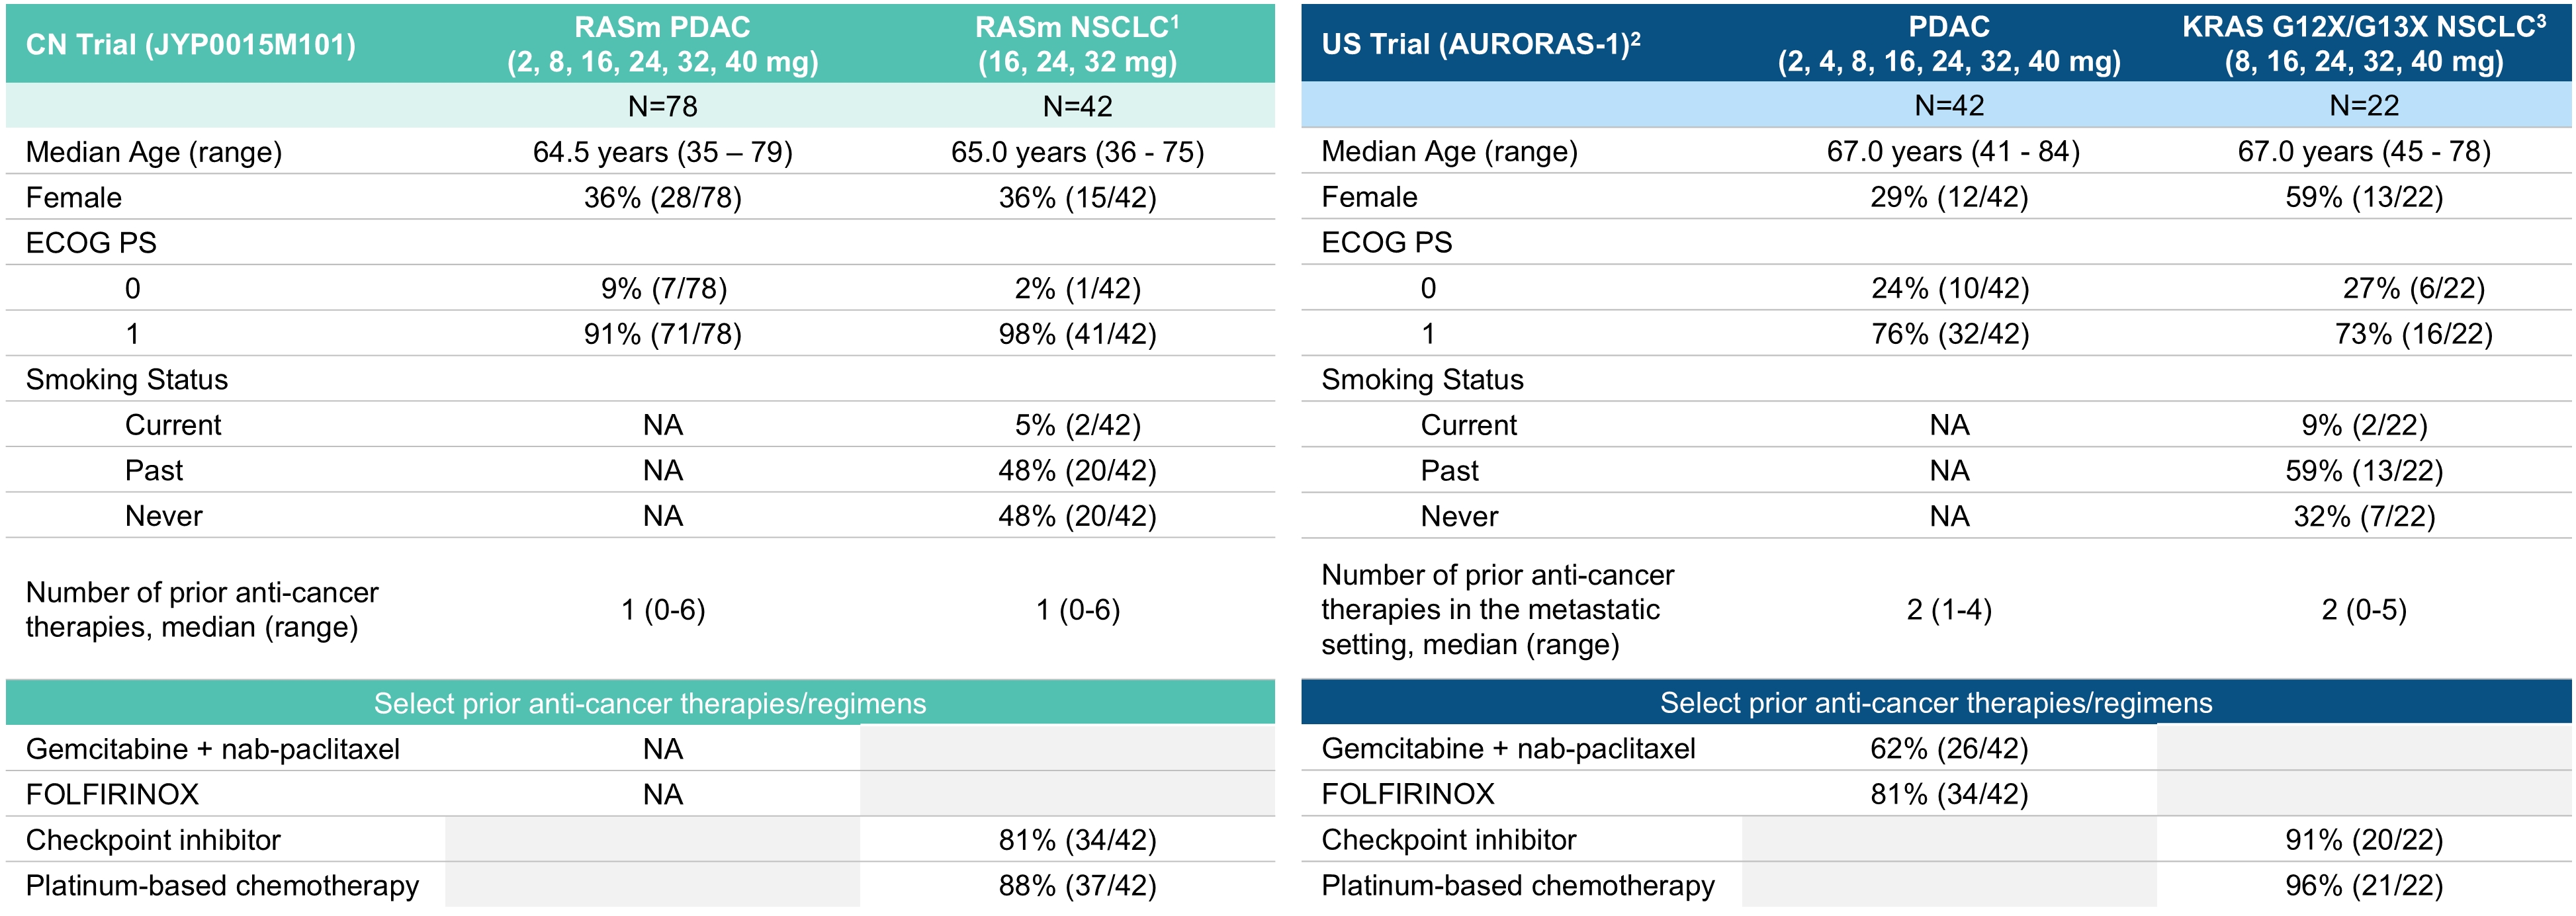Click the N=22 cell

2364,105
